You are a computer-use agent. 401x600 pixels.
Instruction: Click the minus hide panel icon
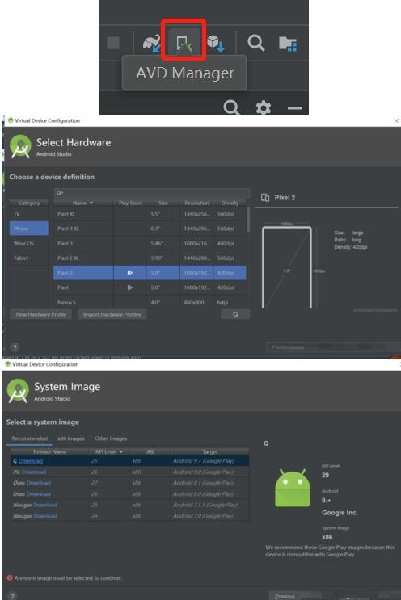pos(295,108)
